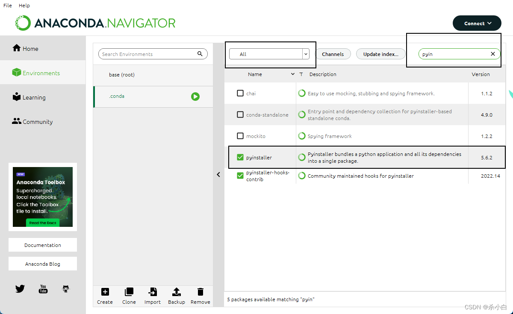Click the mockito package type icon
Screen dimensions: 513x314
(302, 136)
